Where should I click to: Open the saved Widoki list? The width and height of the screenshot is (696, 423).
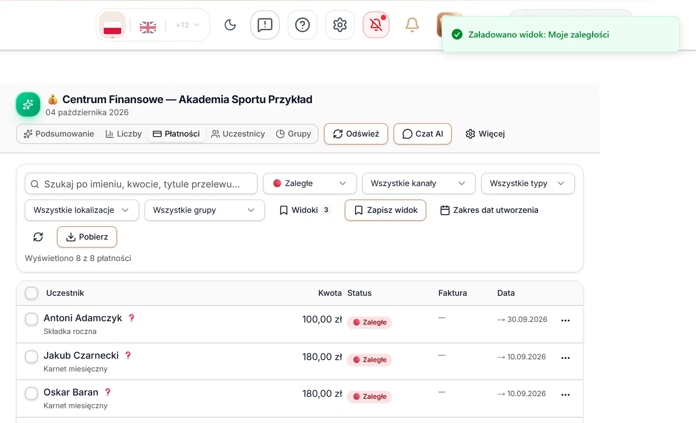304,210
